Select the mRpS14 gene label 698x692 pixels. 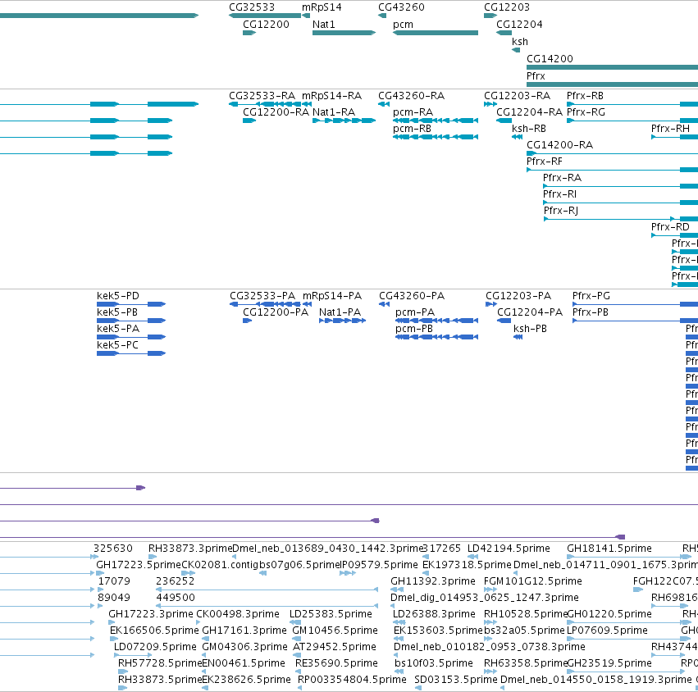[322, 7]
